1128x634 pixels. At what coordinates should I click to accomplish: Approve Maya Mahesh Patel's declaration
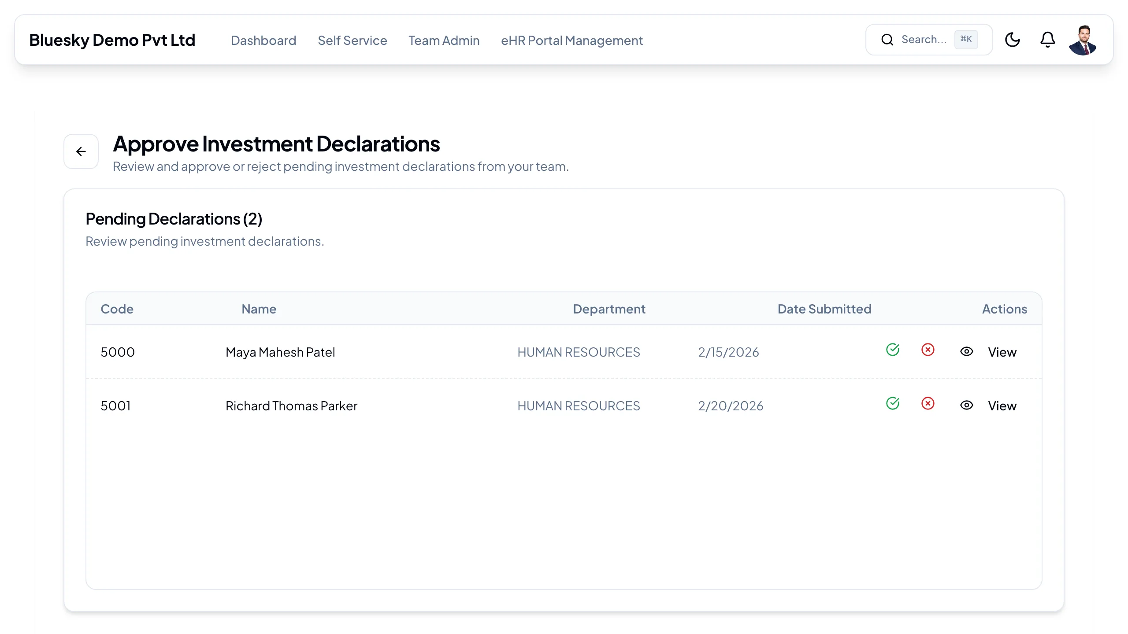tap(893, 350)
